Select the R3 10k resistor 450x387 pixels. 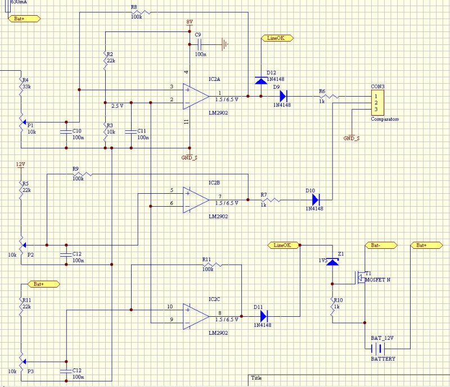[x=105, y=132]
